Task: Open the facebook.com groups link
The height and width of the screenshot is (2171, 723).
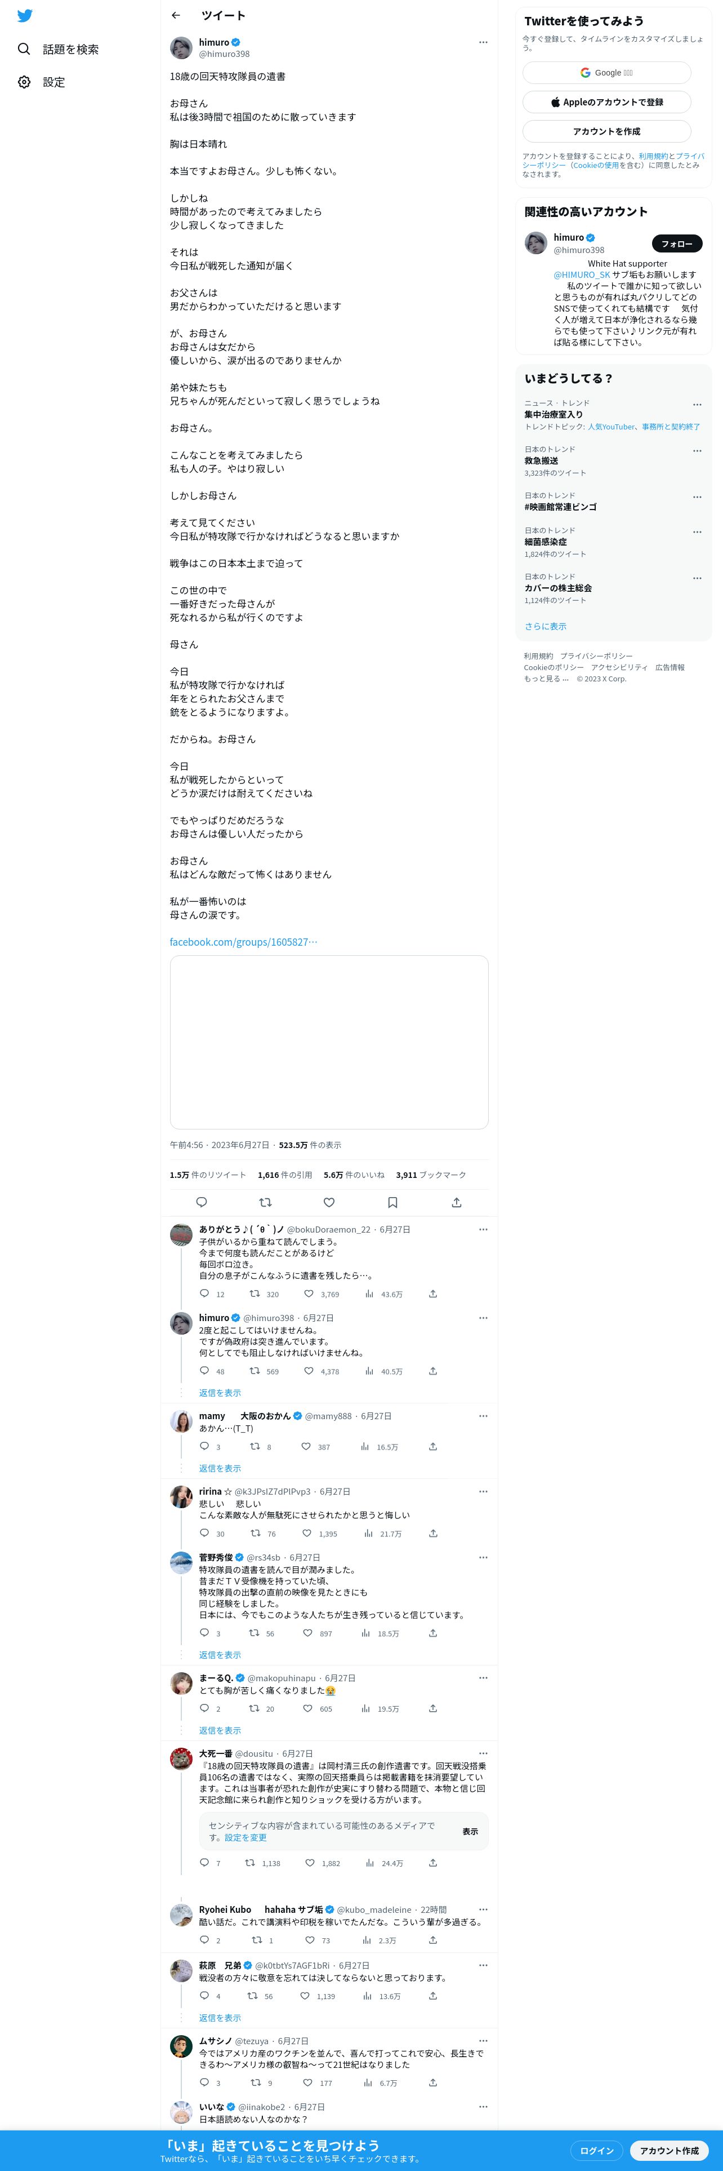Action: click(x=243, y=941)
